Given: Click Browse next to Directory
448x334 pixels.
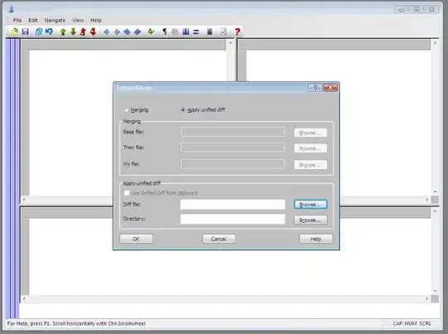Looking at the screenshot, I should point(310,220).
